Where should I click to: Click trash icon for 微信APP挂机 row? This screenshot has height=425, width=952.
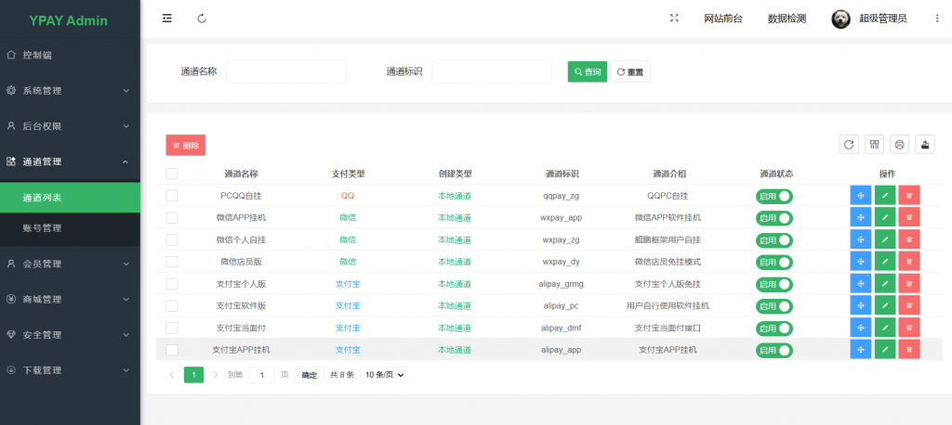[x=909, y=218]
